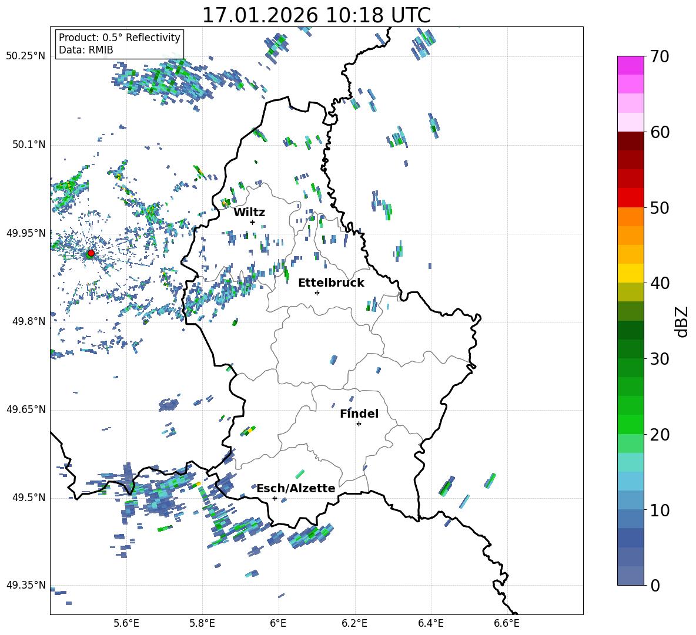
Task: Click the 6.4°E longitude label
Action: coord(430,623)
